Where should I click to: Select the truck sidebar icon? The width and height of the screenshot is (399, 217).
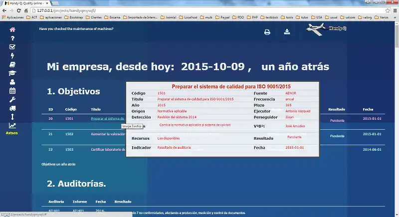point(12,108)
